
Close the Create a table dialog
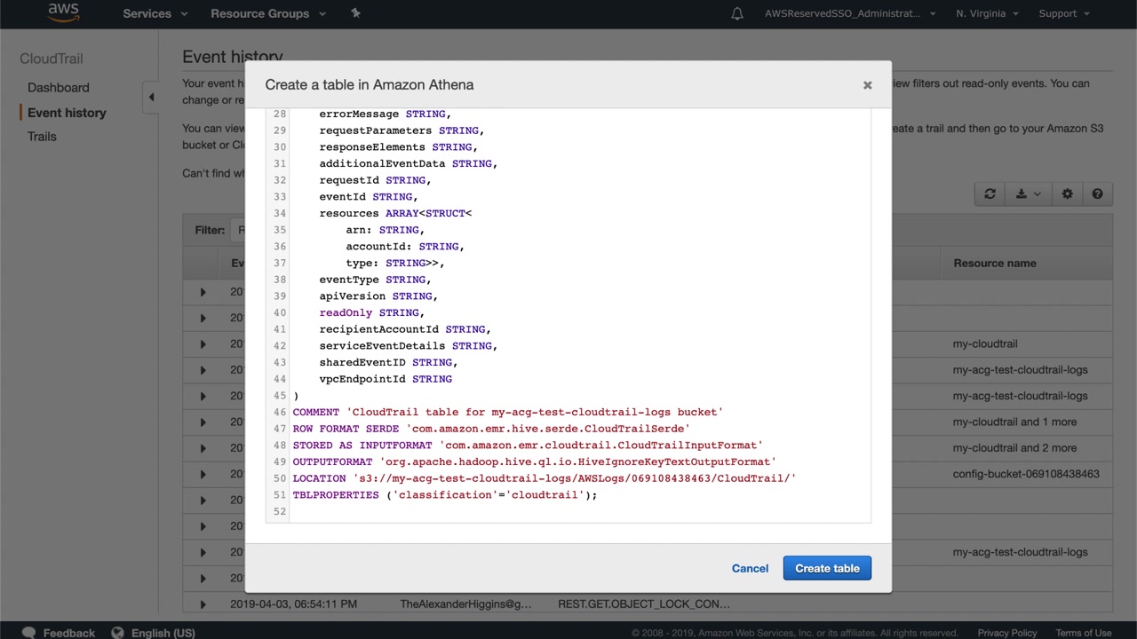coord(868,85)
